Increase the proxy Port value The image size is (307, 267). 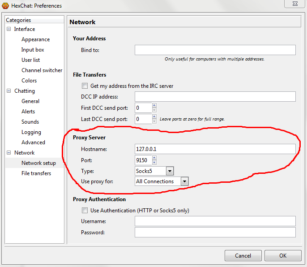coord(154,158)
